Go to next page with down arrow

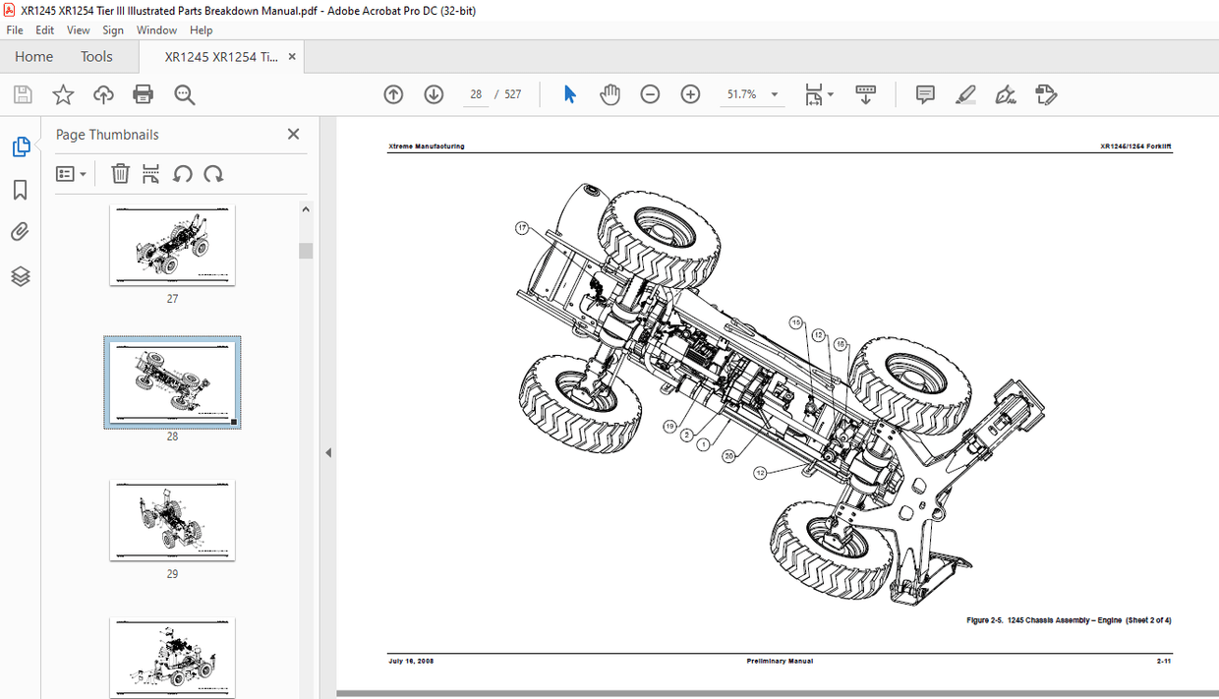click(434, 93)
